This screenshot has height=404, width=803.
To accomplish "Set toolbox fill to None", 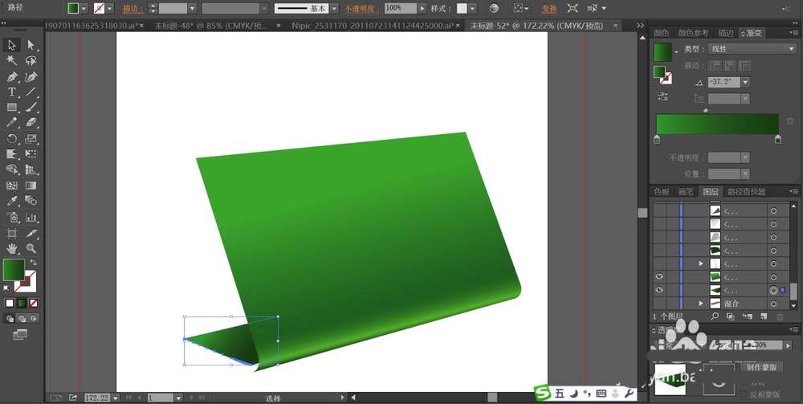I will [x=34, y=303].
